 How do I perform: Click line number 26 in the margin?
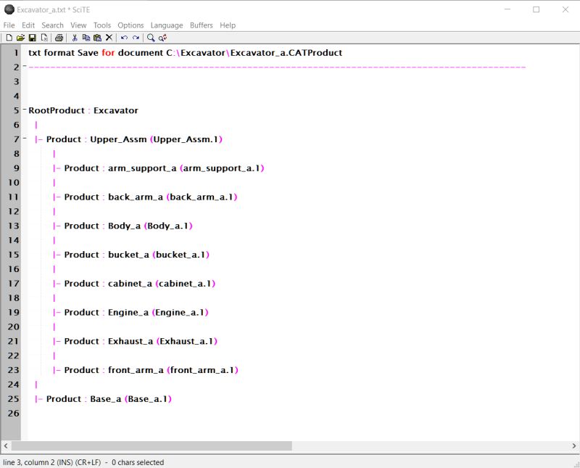click(13, 413)
